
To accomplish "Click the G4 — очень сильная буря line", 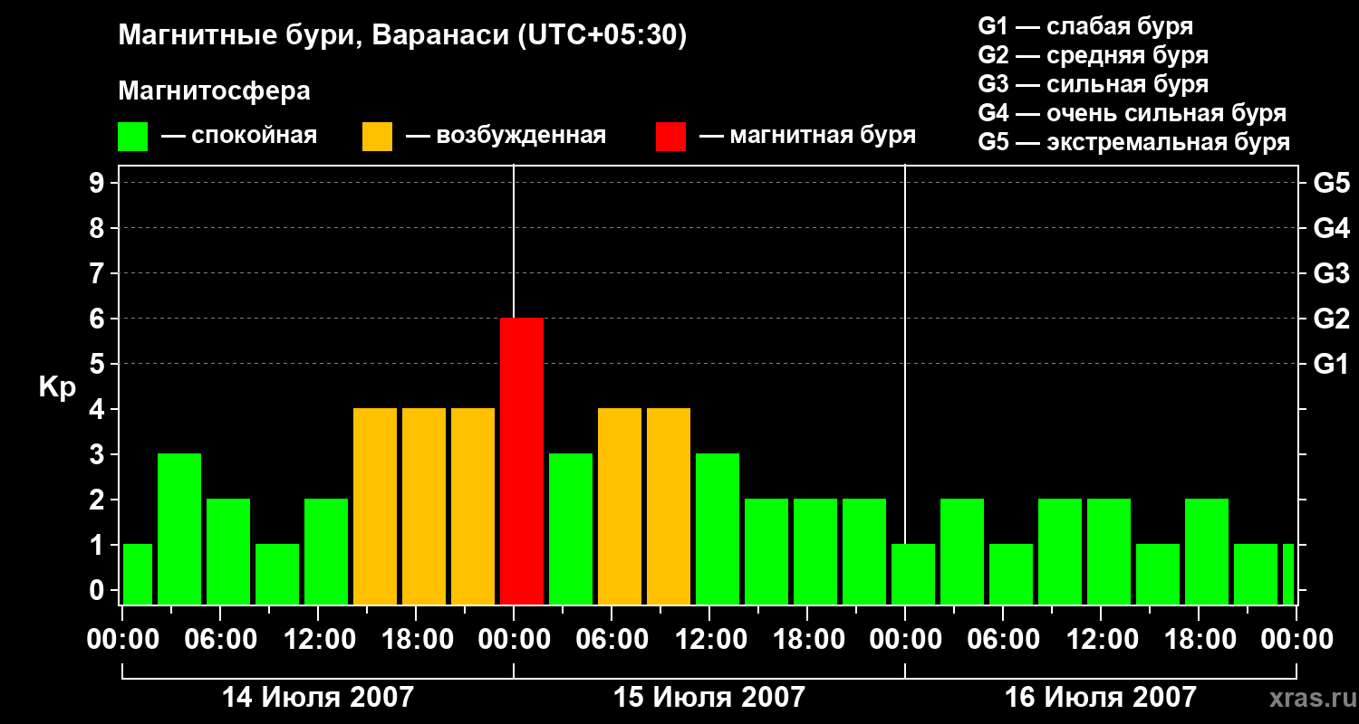I will [x=1132, y=113].
